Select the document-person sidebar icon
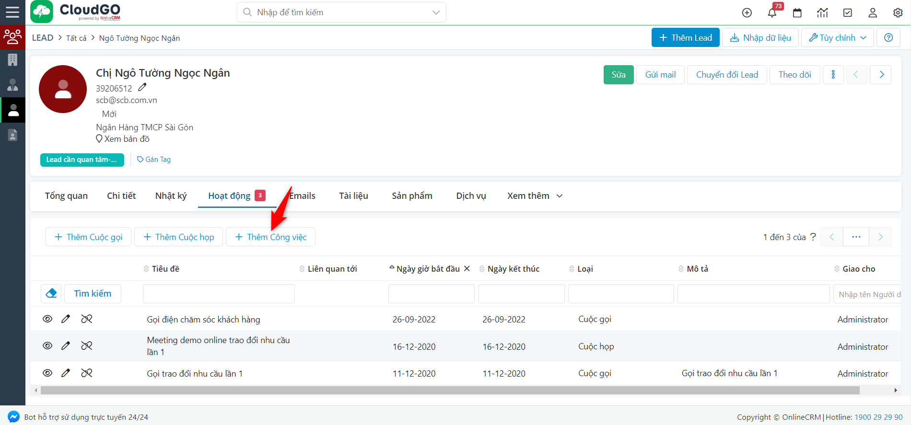911x425 pixels. pos(12,135)
